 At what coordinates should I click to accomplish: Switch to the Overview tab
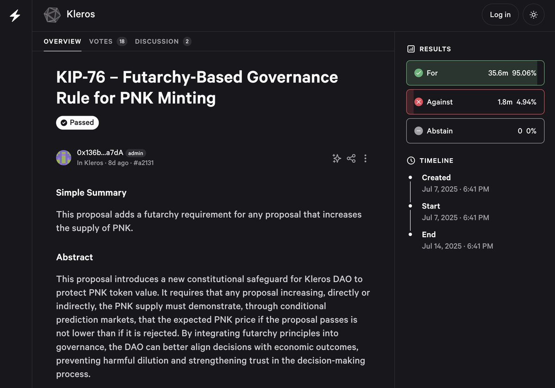(62, 41)
